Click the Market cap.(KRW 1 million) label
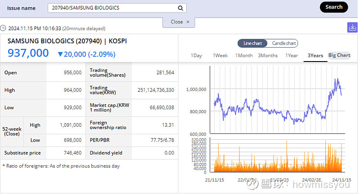This screenshot has width=360, height=195. click(x=109, y=107)
